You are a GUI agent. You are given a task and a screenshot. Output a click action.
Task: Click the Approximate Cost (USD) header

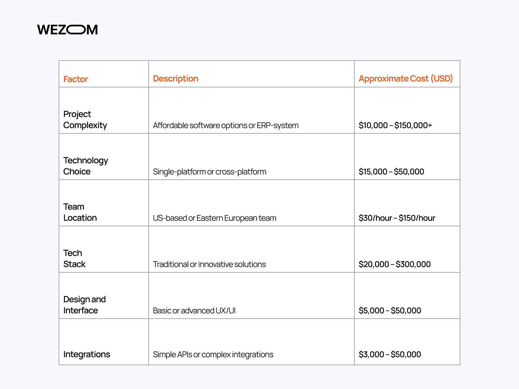click(406, 79)
